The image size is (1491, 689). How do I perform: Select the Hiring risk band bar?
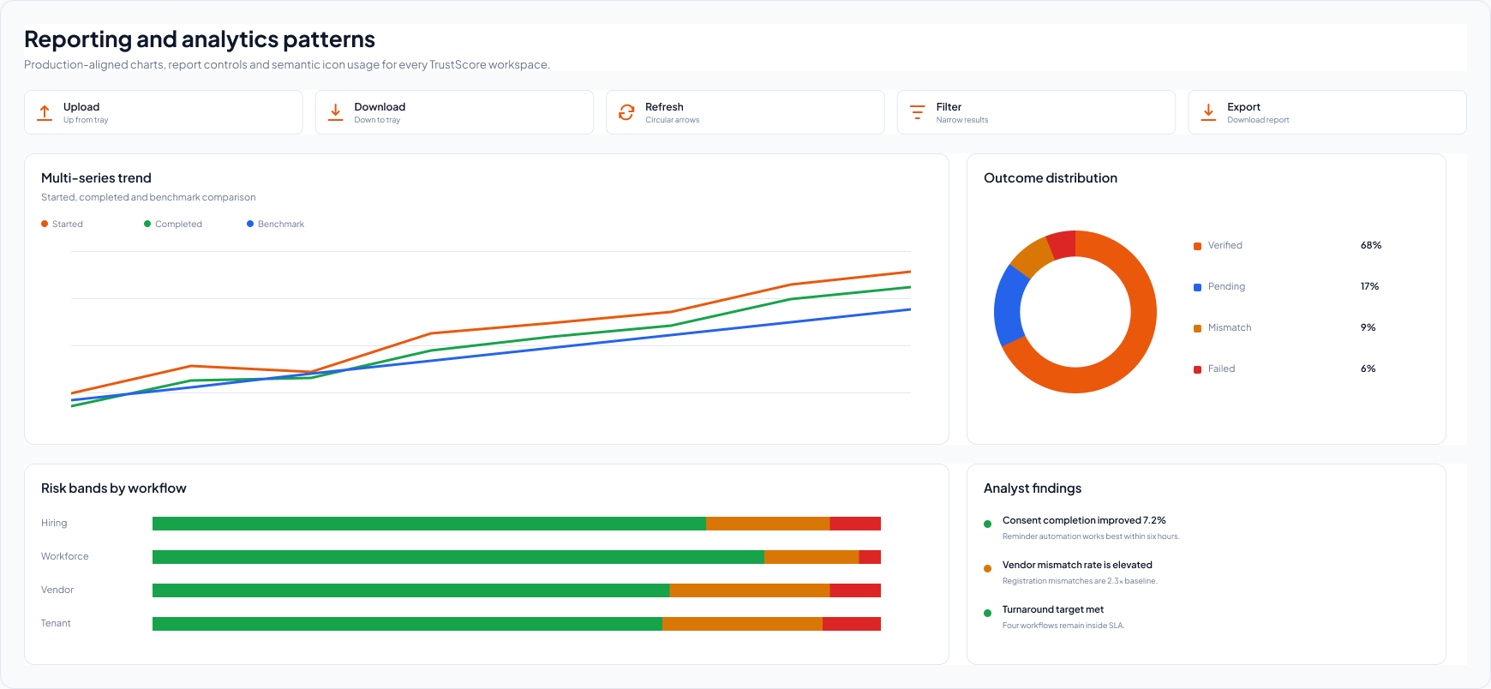(x=517, y=524)
